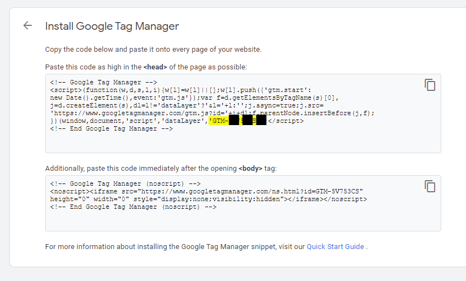Copy the head code snippet to clipboard
Viewport: 466px width, 281px height.
(x=430, y=85)
